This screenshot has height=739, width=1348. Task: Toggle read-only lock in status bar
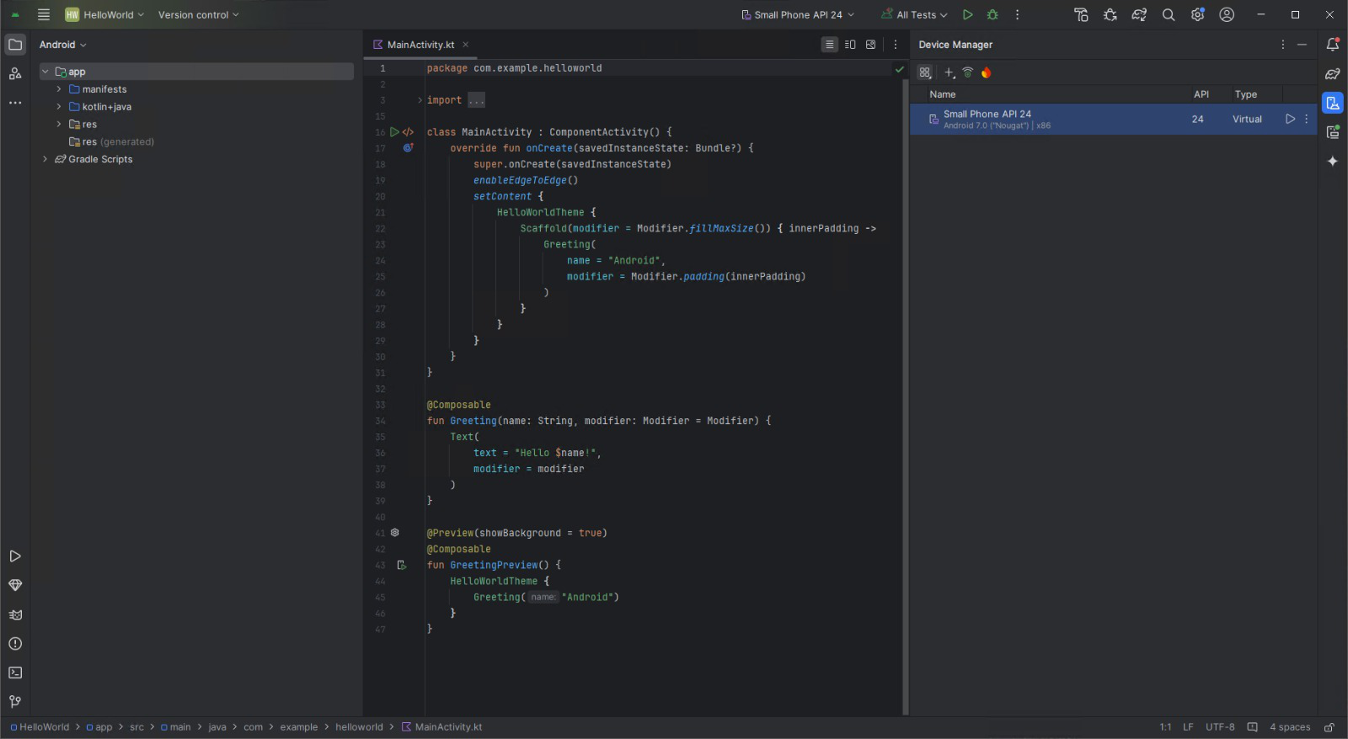click(x=1329, y=727)
